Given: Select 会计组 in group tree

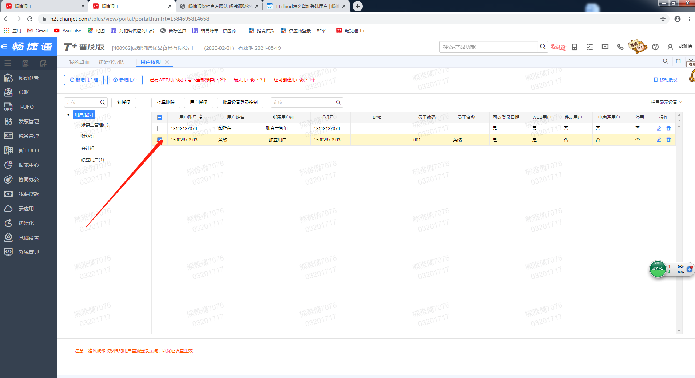Looking at the screenshot, I should [x=88, y=148].
